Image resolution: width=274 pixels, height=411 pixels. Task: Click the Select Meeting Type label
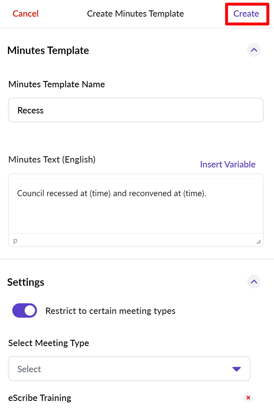click(x=49, y=343)
